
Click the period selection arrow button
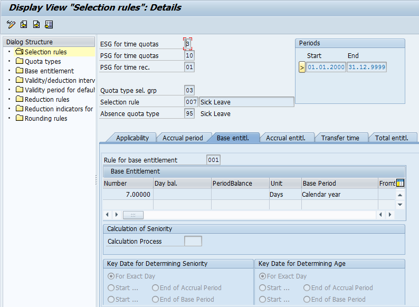coord(302,67)
